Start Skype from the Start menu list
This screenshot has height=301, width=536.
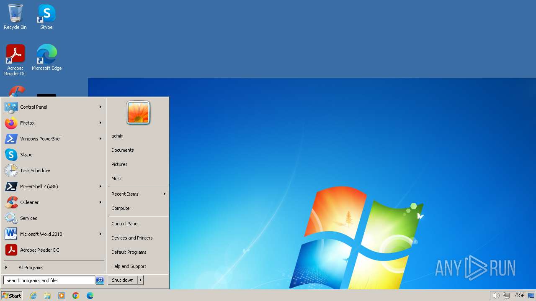pyautogui.click(x=54, y=155)
